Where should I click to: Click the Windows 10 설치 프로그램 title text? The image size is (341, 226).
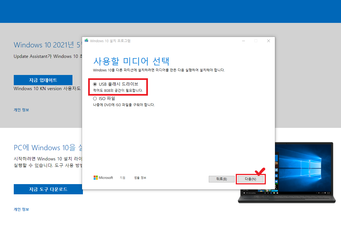point(110,41)
